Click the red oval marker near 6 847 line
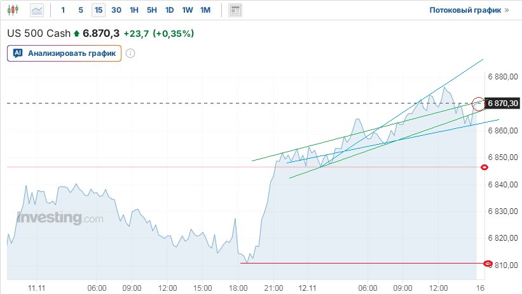 click(x=484, y=167)
